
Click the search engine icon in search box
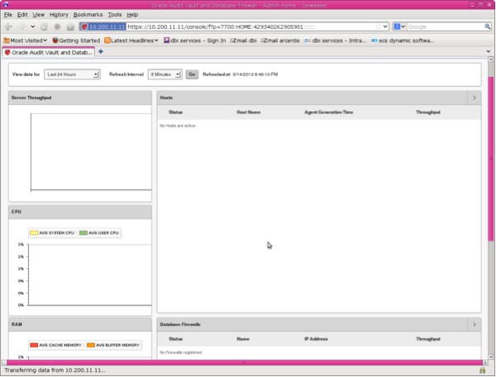398,27
